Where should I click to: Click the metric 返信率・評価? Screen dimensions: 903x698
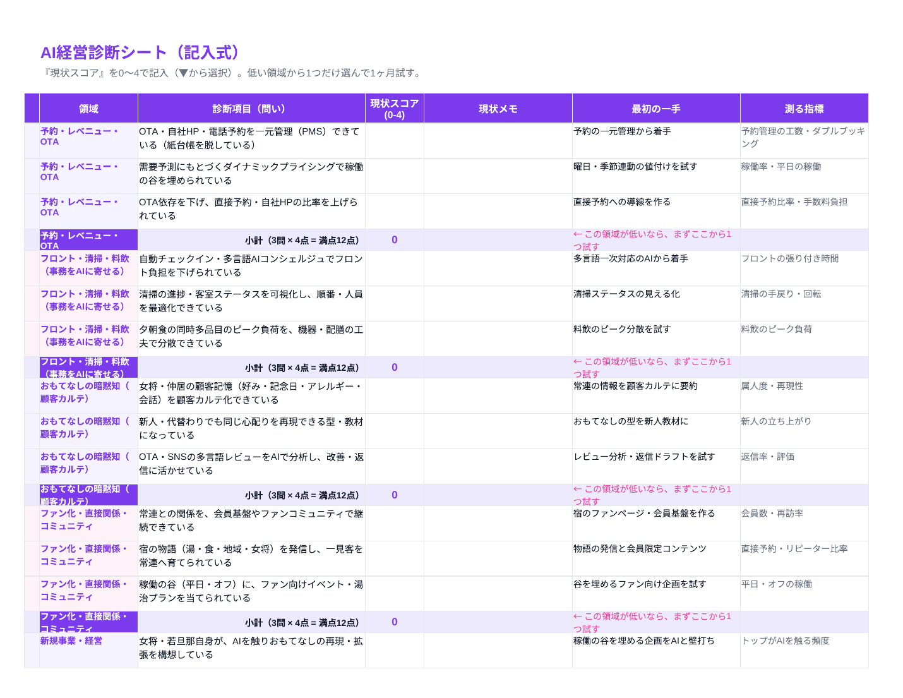804,466
